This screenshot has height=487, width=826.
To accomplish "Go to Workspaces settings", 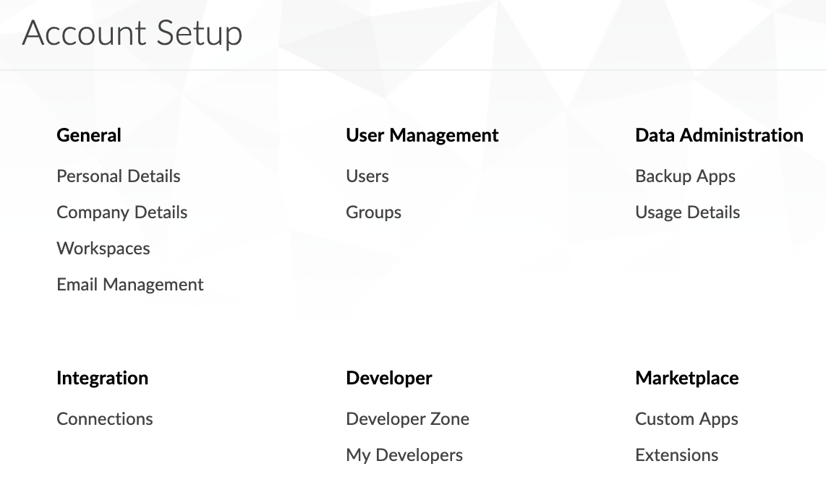I will pyautogui.click(x=103, y=249).
